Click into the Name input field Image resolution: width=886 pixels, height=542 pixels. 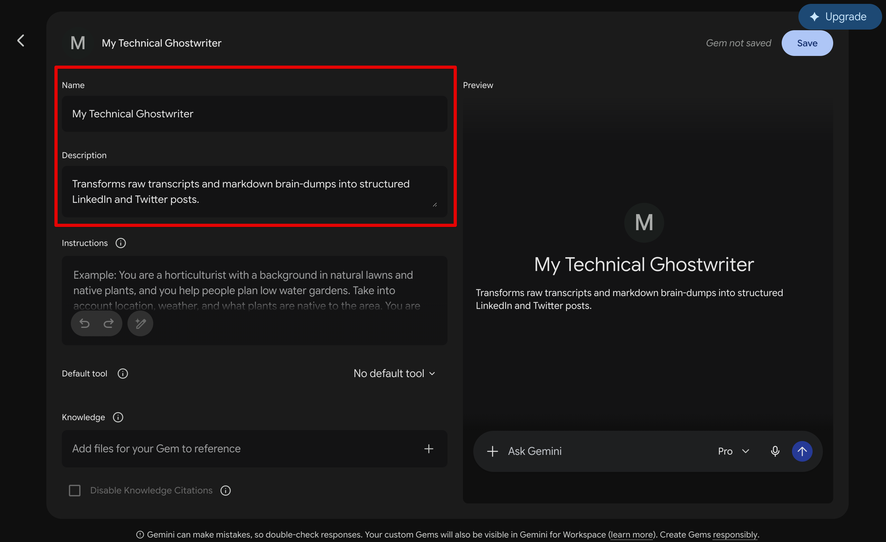pos(255,114)
